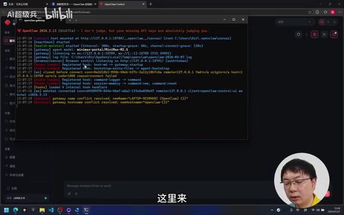Select the middle theme mode button

click(x=328, y=22)
